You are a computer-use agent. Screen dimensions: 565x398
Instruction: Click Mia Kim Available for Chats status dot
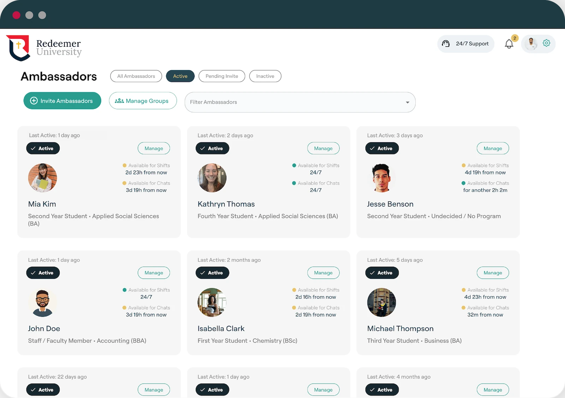tap(124, 183)
